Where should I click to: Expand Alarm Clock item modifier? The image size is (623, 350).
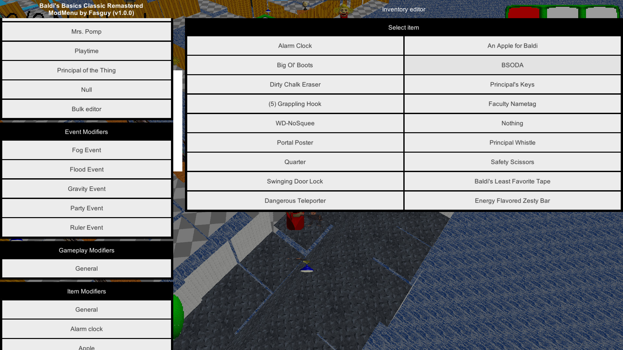(x=86, y=329)
